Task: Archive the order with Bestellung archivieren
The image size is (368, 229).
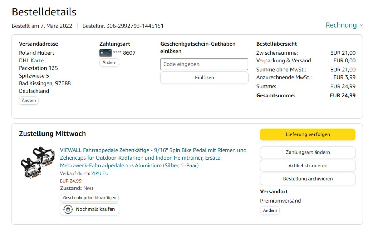Action: (x=308, y=179)
